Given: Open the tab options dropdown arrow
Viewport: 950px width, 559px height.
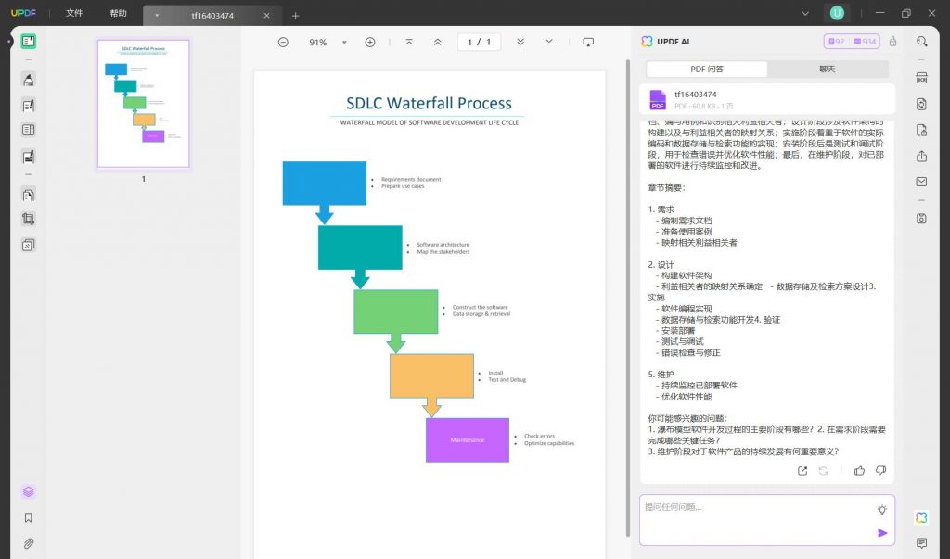Looking at the screenshot, I should [156, 16].
